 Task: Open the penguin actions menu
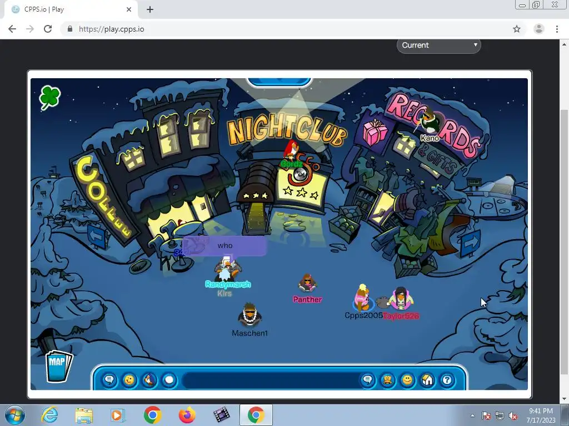tap(149, 380)
